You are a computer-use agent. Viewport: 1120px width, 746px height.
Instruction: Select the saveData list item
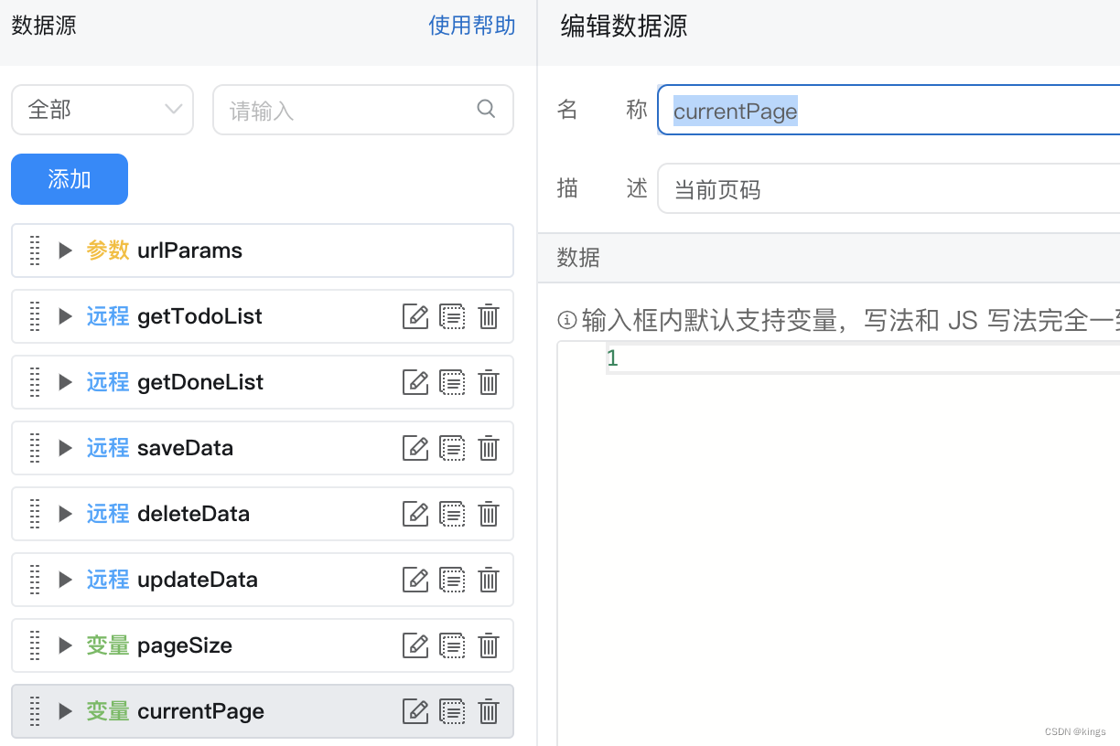229,448
